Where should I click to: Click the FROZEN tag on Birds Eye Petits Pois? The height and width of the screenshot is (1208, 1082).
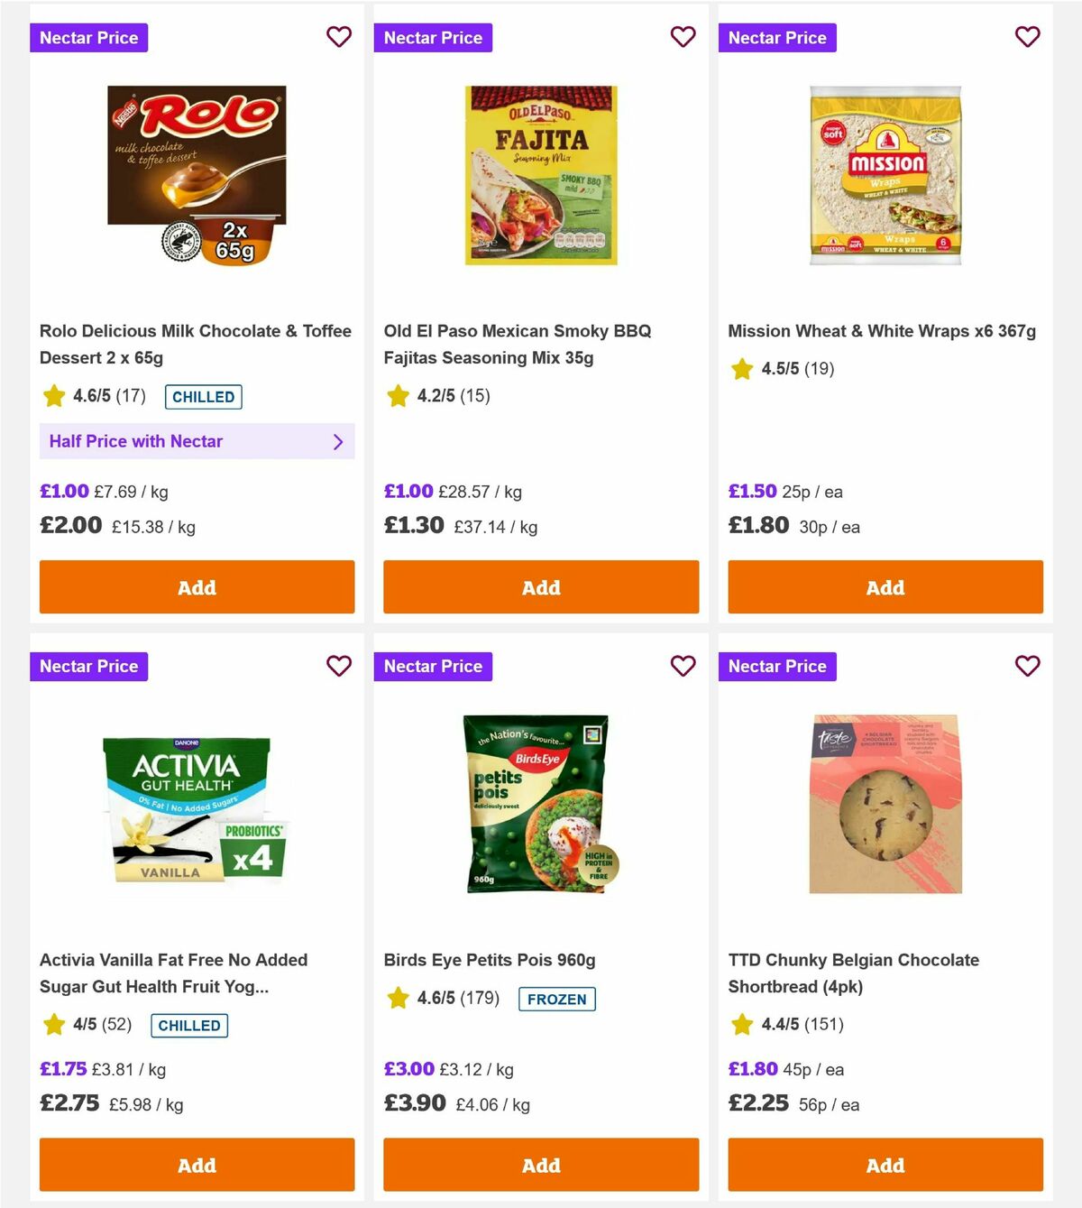557,1000
